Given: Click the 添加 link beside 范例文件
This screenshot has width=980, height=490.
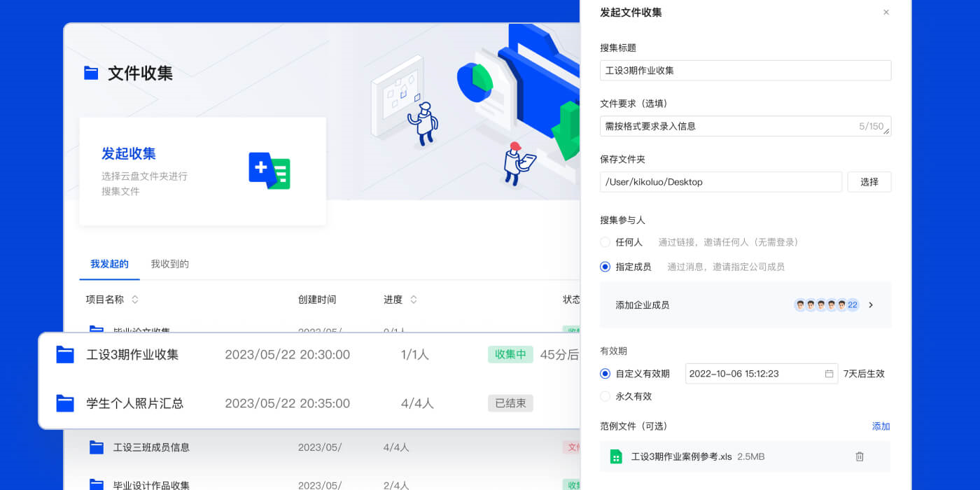Looking at the screenshot, I should pyautogui.click(x=881, y=426).
